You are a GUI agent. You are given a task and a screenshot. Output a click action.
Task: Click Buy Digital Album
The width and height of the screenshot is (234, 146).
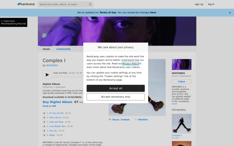57,102
